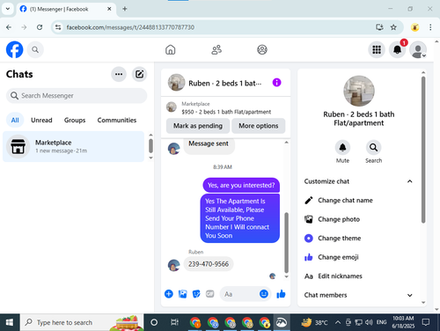
Task: Click the taskbar search box
Action: click(82, 322)
